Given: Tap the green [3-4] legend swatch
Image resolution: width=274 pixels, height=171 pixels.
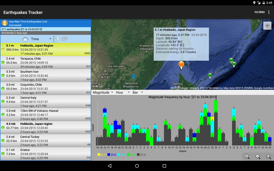Looking at the screenshot, I should pyautogui.click(x=128, y=154).
